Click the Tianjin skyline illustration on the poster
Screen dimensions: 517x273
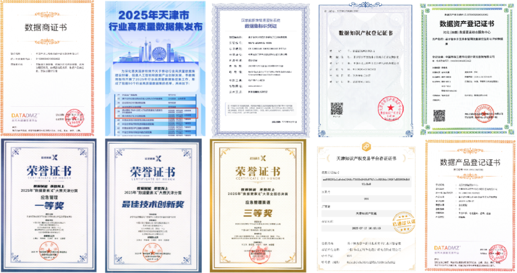pos(155,50)
